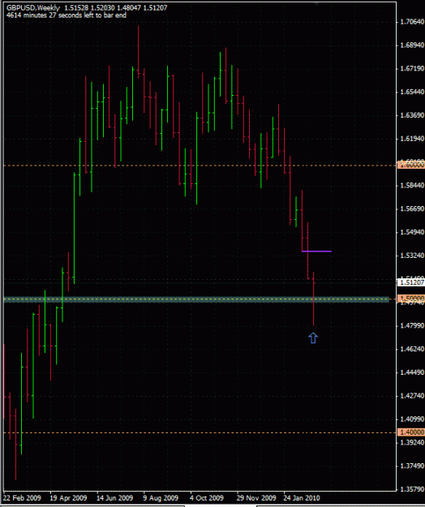Click the 1.53240 price scale value
The width and height of the screenshot is (425, 507).
tap(412, 256)
